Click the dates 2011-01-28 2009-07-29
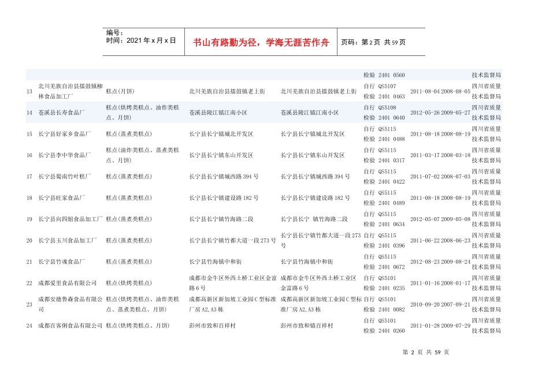The height and width of the screenshot is (388, 549). [440, 326]
